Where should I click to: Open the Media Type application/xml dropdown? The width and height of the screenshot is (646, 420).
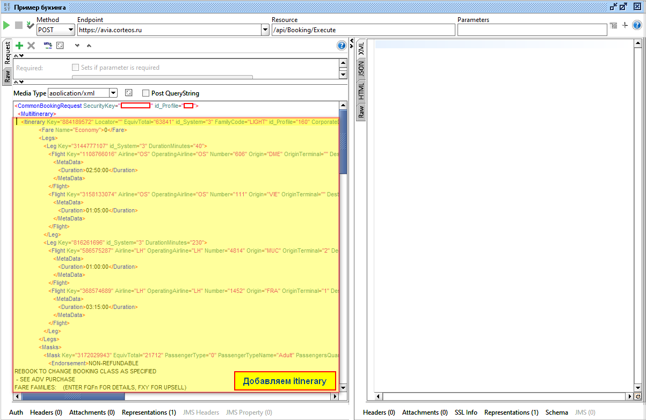(x=113, y=93)
